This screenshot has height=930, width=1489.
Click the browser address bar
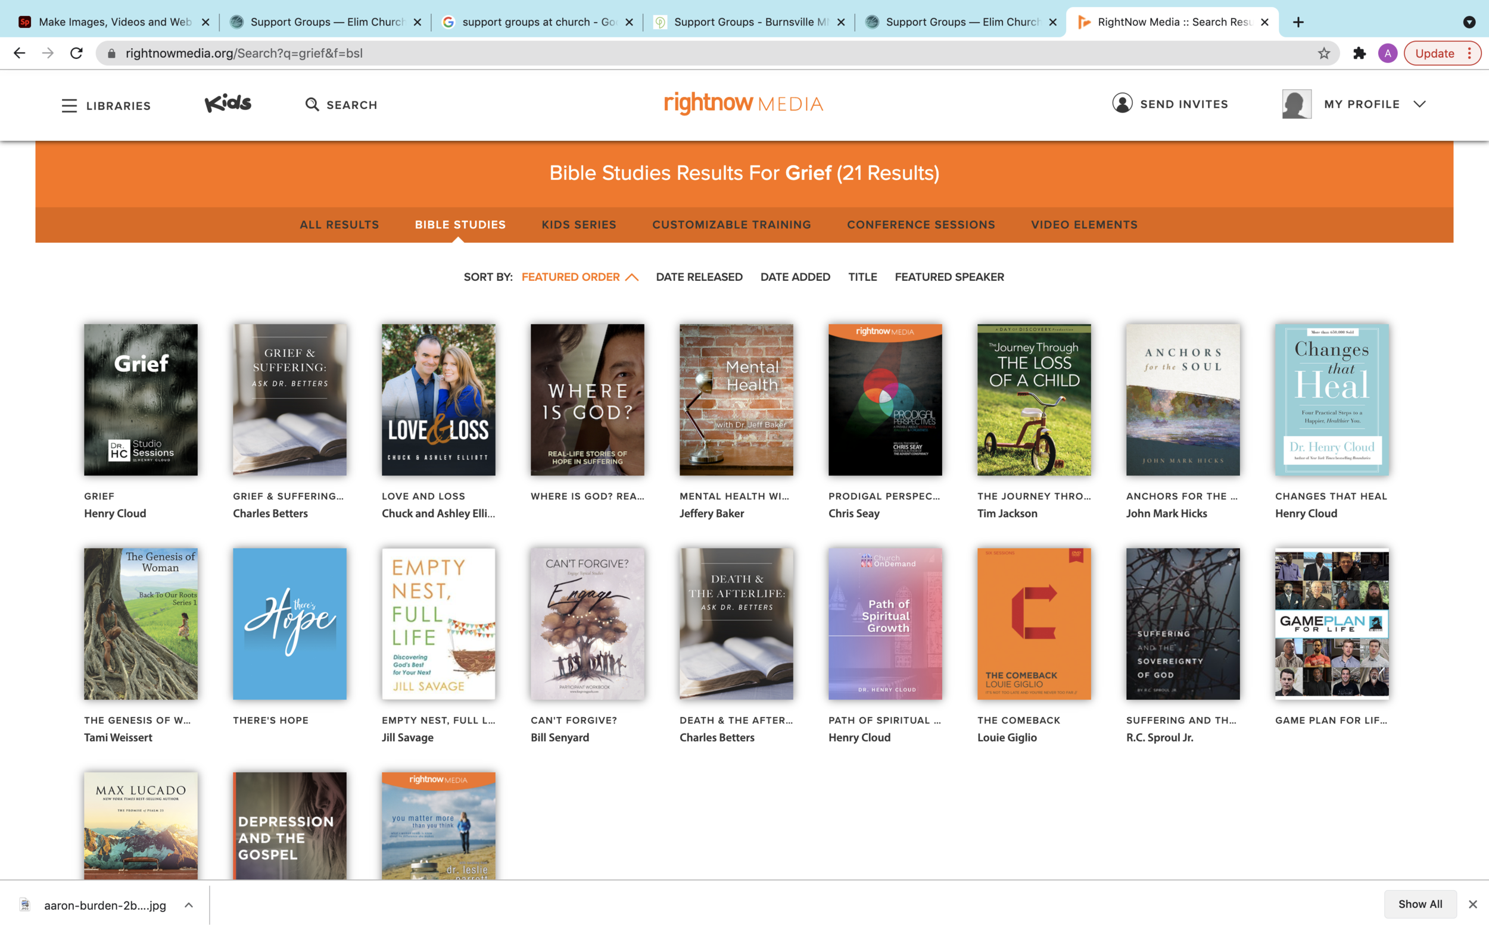[x=677, y=54]
